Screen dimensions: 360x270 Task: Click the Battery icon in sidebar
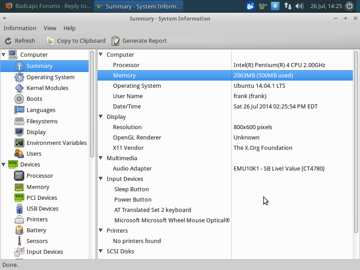coord(19,230)
